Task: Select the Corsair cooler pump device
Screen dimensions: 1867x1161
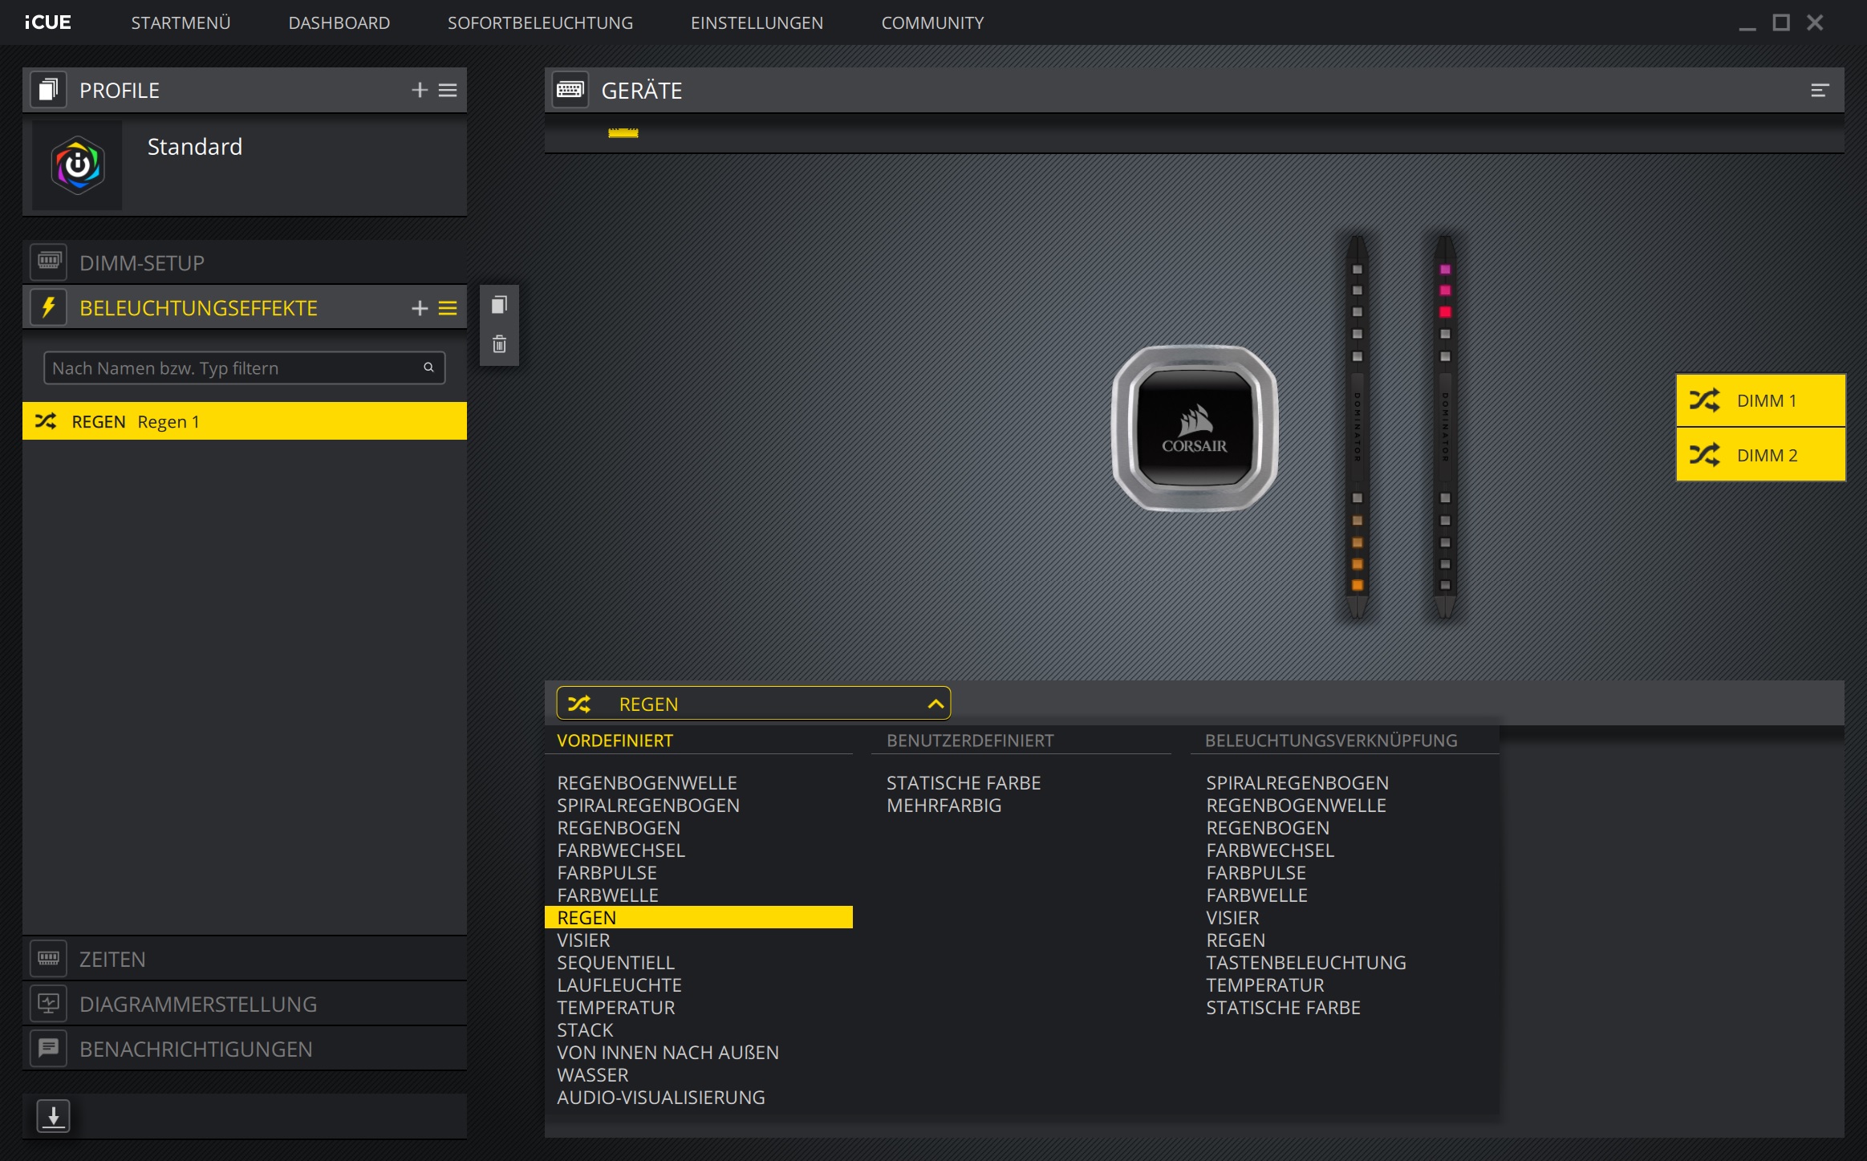Action: 1195,428
